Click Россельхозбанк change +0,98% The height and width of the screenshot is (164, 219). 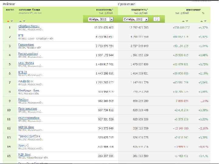(203, 55)
